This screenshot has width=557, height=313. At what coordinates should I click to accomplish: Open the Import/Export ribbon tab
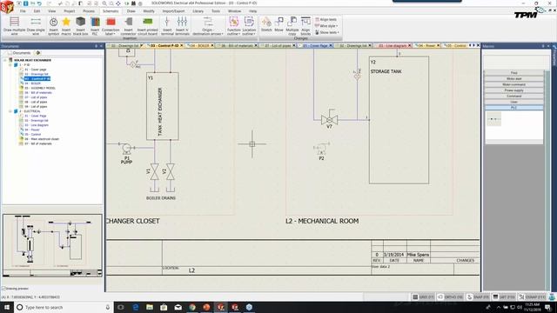pos(173,11)
